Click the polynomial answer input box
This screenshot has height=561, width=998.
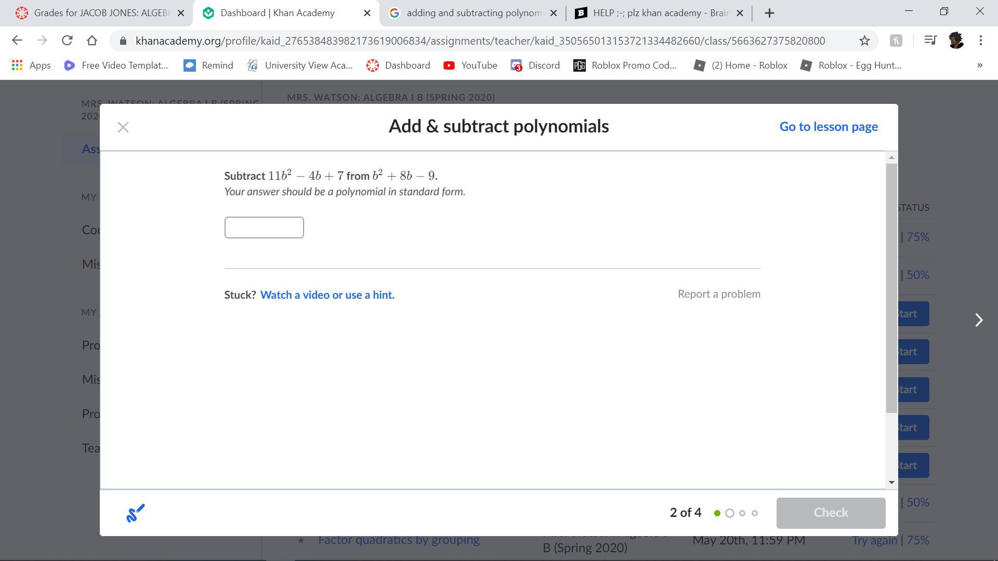pyautogui.click(x=264, y=228)
